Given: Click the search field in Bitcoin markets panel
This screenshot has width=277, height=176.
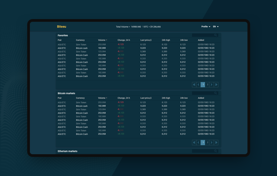Looking at the screenshot, I should (x=205, y=93).
